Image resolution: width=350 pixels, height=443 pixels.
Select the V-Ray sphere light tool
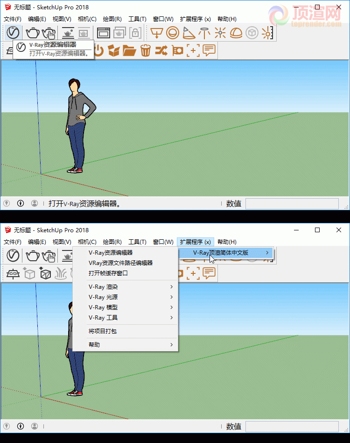(x=173, y=33)
